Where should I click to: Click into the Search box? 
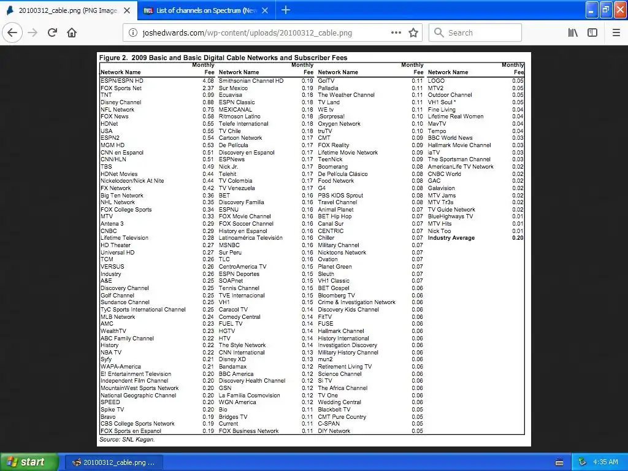coord(475,33)
